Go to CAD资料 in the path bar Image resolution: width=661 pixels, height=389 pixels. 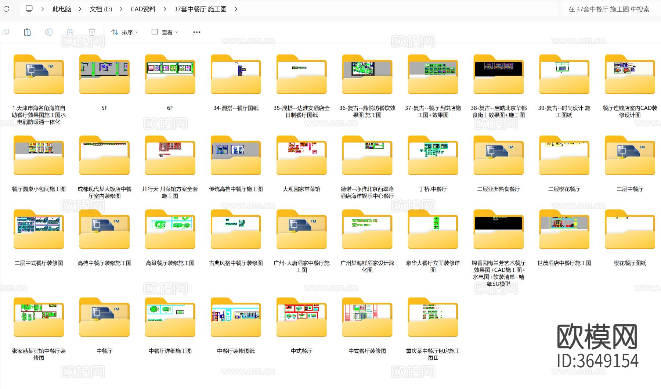[143, 9]
